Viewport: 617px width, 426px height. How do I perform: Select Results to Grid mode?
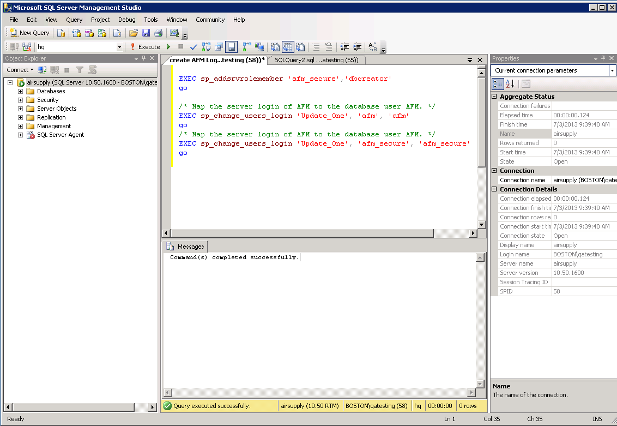tap(288, 47)
